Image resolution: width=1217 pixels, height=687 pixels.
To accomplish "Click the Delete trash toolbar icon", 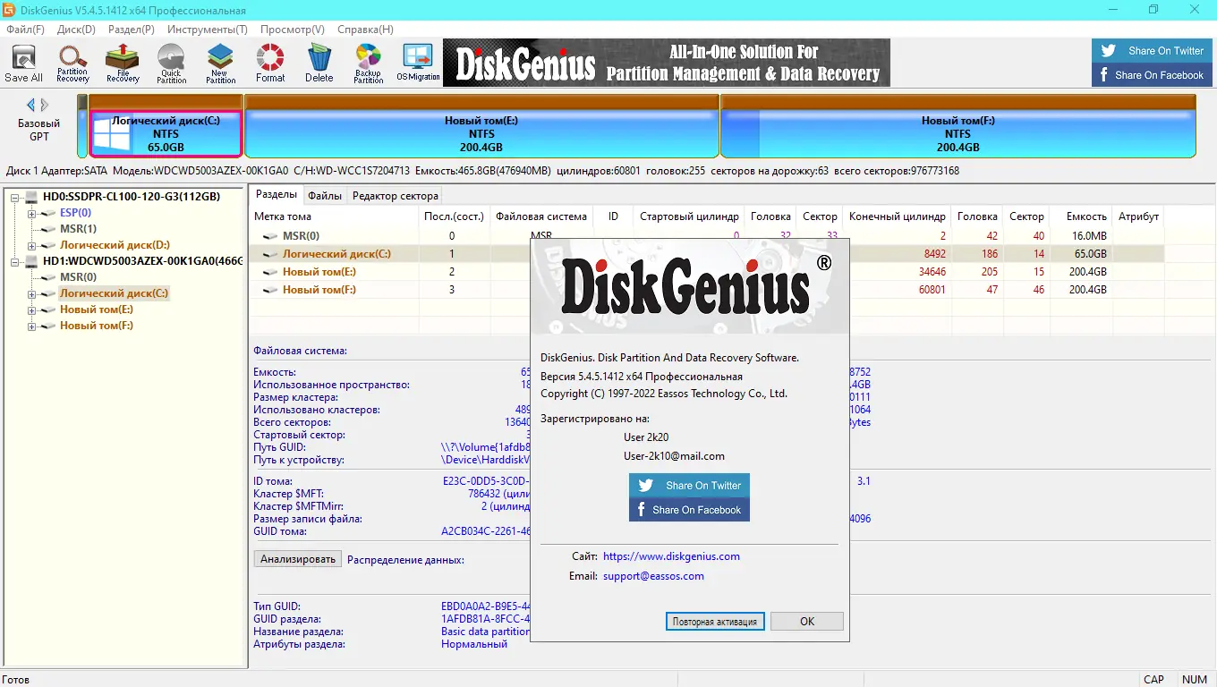I will click(319, 64).
